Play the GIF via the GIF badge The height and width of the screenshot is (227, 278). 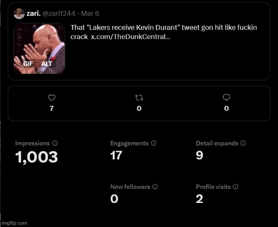[28, 64]
